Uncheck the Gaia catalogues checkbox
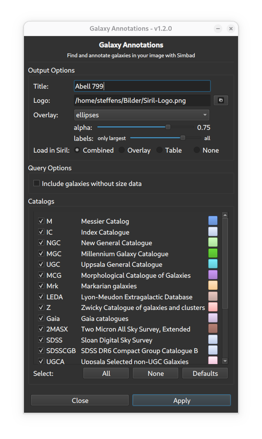262x439 pixels. click(41, 318)
